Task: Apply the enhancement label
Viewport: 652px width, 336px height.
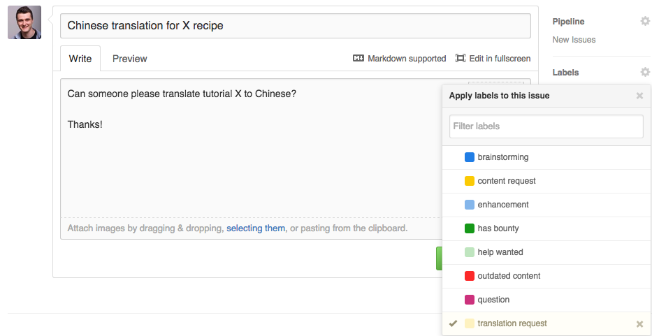Action: [x=502, y=205]
